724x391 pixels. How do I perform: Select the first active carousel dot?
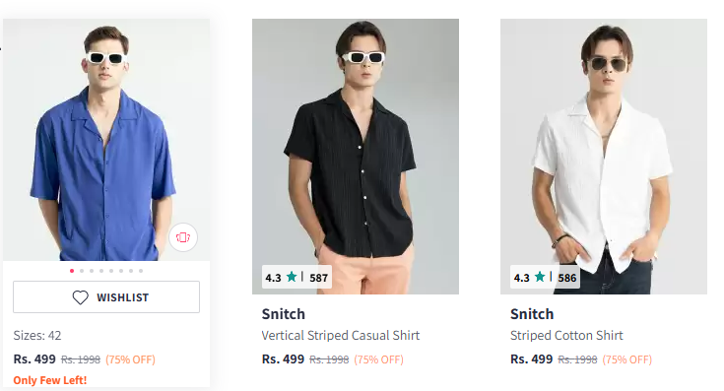(x=72, y=271)
